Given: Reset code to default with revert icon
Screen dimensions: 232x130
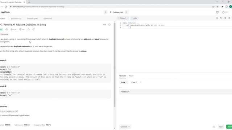Looking at the screenshot, I should point(221,18).
